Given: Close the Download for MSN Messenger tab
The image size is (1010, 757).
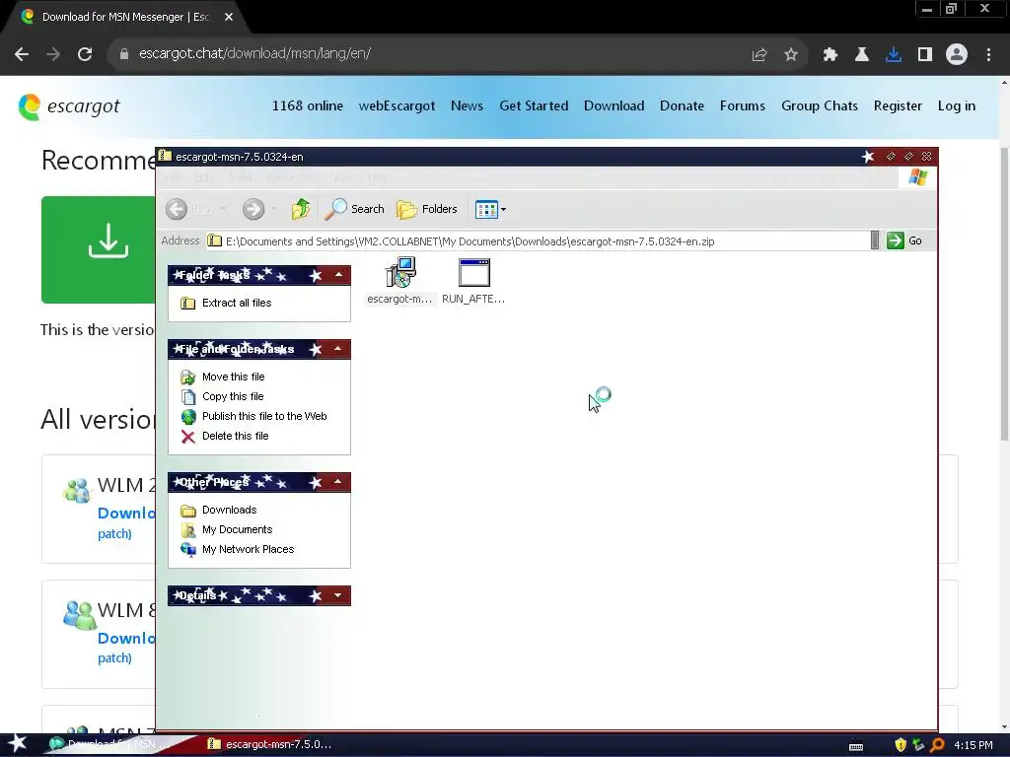Looking at the screenshot, I should [229, 18].
